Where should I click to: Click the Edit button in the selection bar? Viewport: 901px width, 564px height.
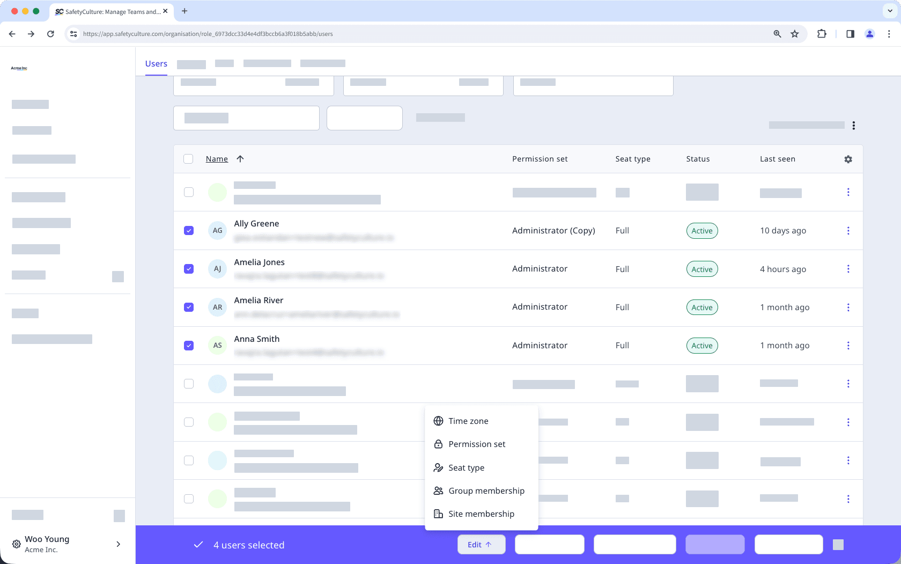481,544
